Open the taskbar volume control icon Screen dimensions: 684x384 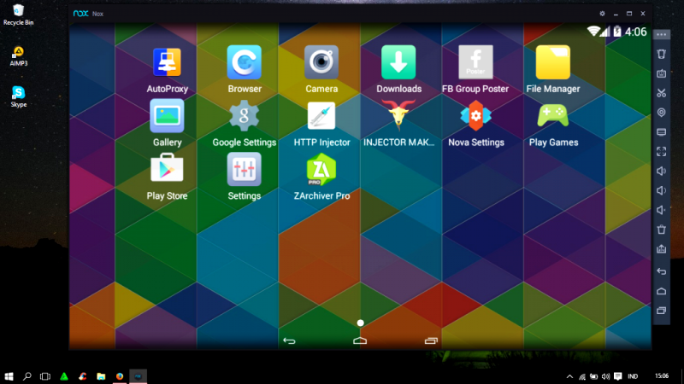pyautogui.click(x=605, y=376)
